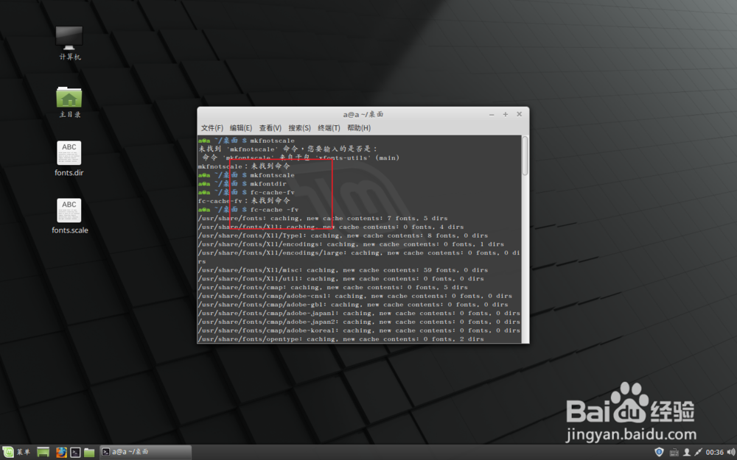The width and height of the screenshot is (737, 460).
Task: Click the user applet icon in the tray
Action: pyautogui.click(x=686, y=452)
